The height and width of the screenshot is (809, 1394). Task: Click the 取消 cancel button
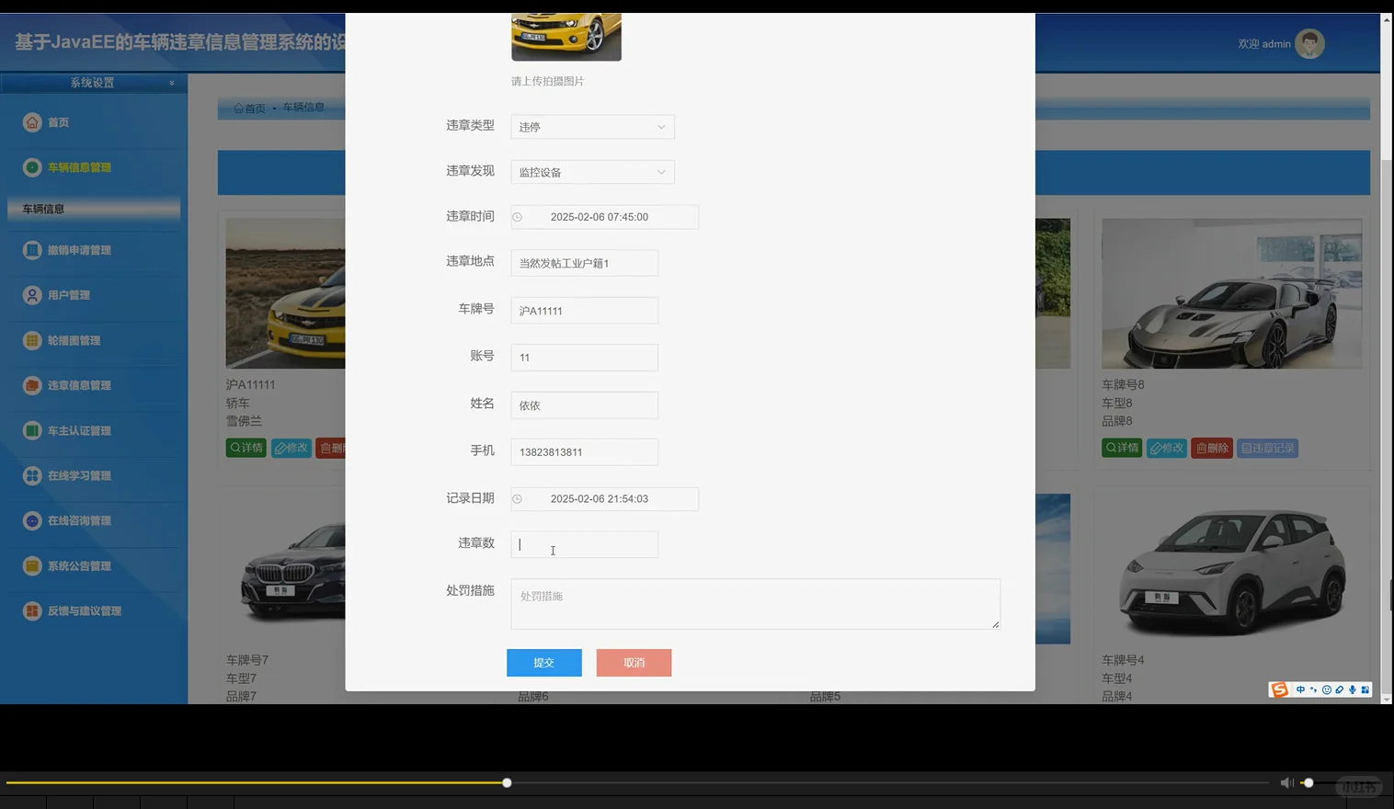tap(634, 662)
